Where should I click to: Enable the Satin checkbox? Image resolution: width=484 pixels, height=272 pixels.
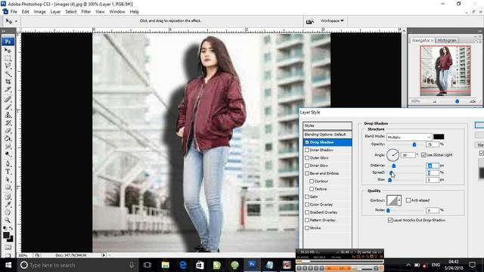tap(307, 196)
